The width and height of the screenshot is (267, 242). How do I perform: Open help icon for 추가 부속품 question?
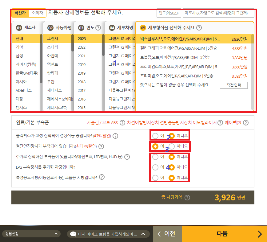click(127, 157)
